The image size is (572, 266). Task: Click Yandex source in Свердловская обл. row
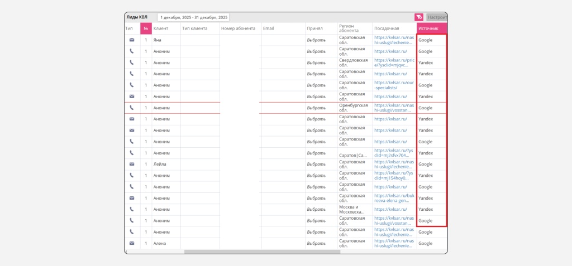click(426, 62)
